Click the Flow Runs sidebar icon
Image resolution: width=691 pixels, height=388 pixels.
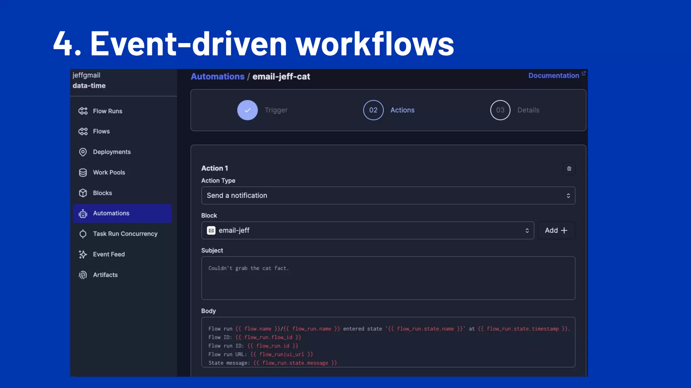coord(83,111)
